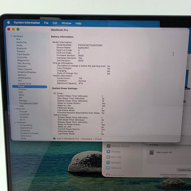Select Diagnostics in the sidebar
191x191 pixels.
(x=23, y=61)
